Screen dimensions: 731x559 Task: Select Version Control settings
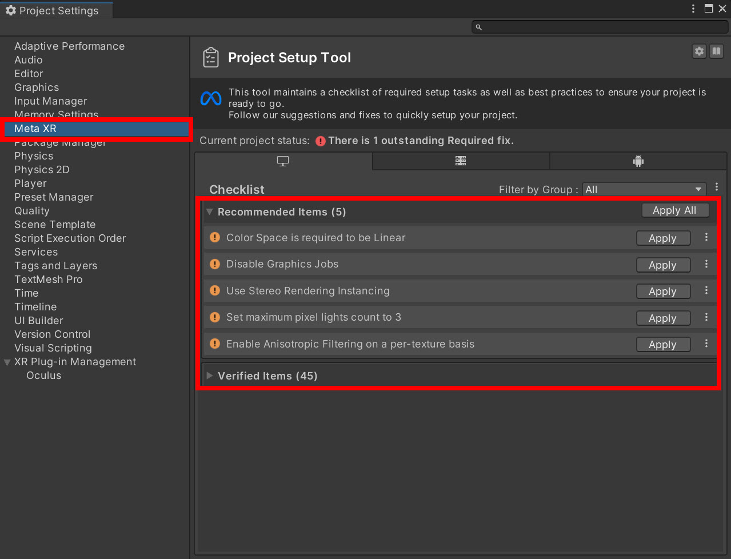[53, 334]
